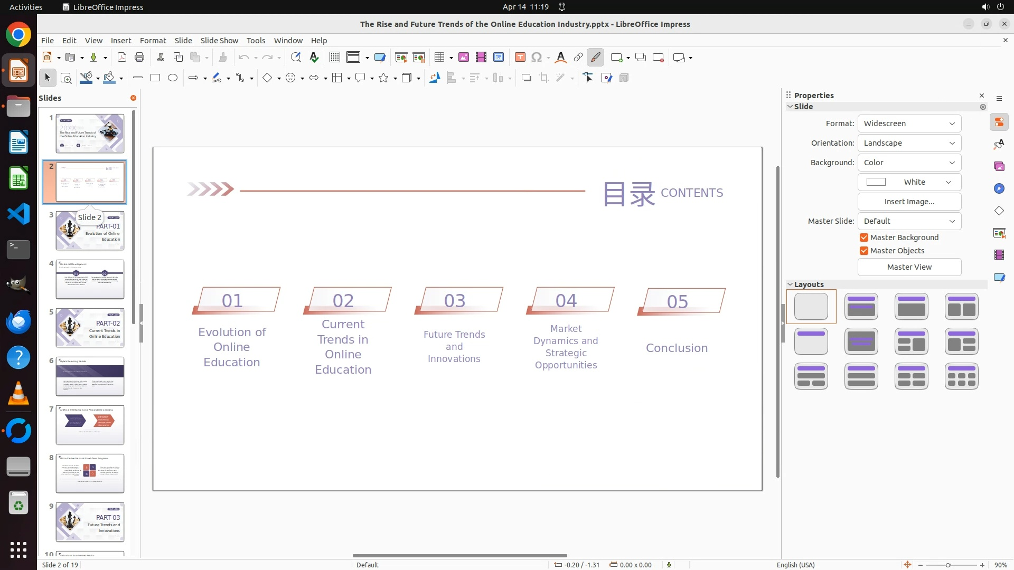Collapse the Layouts section expander
1014x570 pixels.
pyautogui.click(x=790, y=284)
